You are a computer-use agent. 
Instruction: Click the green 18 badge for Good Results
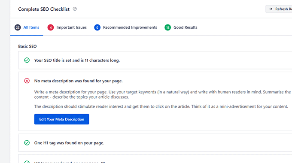click(167, 27)
